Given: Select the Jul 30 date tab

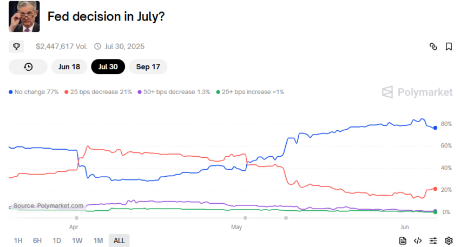Looking at the screenshot, I should 108,67.
